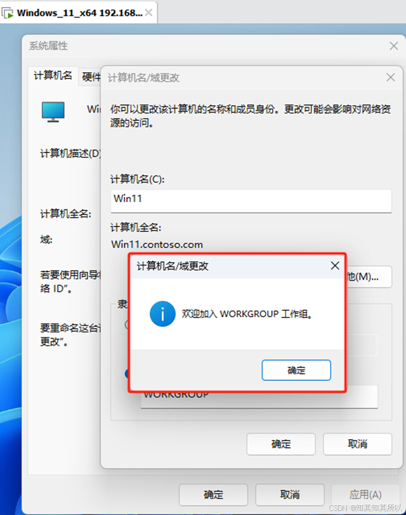This screenshot has height=515, width=406.
Task: Click the WORKGROUP workgroup text field
Action: coord(260,397)
